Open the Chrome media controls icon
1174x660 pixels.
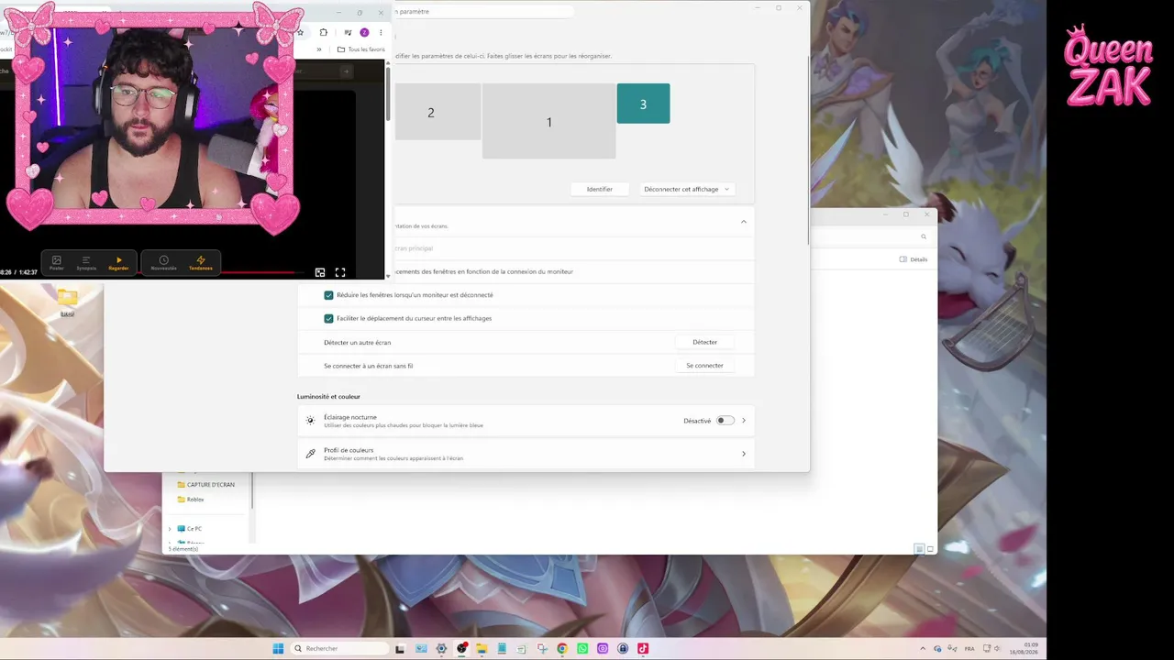coord(348,32)
